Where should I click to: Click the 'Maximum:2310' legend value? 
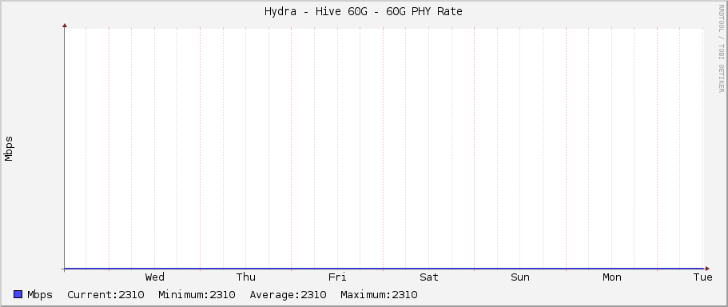click(x=379, y=294)
